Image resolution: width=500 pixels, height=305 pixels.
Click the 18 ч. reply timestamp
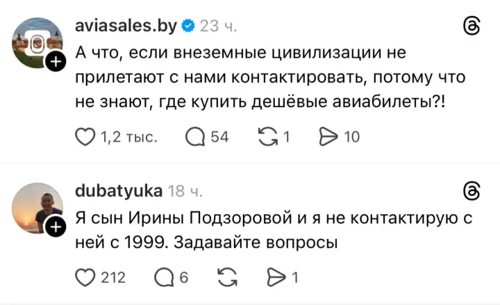(186, 190)
